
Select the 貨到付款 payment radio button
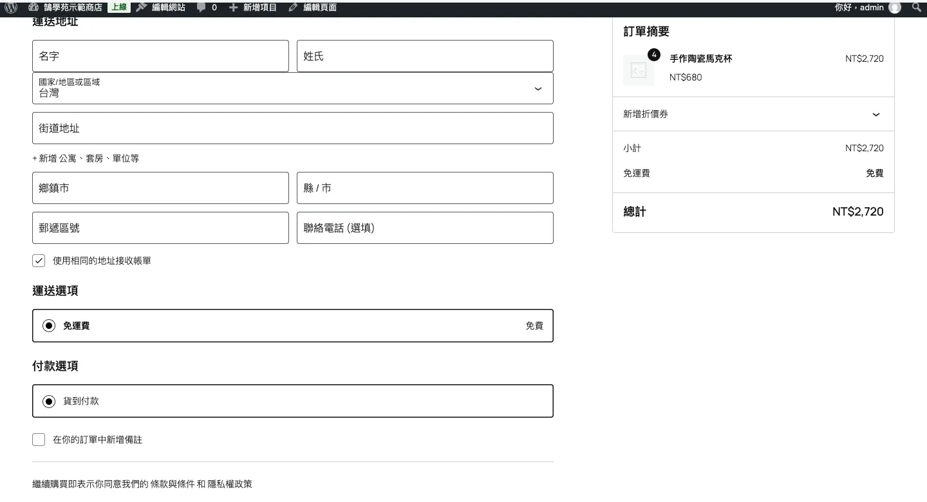pos(49,401)
